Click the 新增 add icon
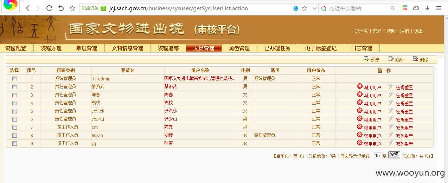The image size is (448, 183). [366, 59]
